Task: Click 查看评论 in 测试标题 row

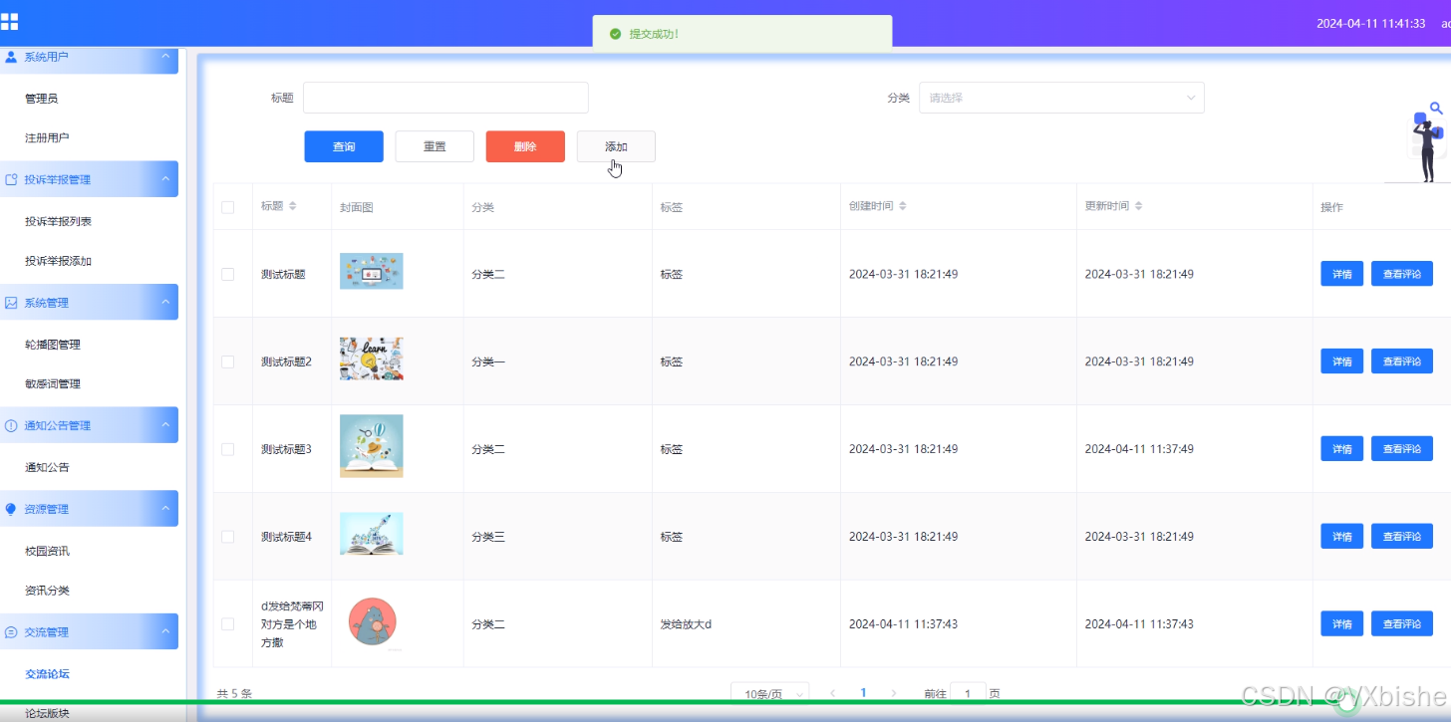Action: click(1402, 274)
